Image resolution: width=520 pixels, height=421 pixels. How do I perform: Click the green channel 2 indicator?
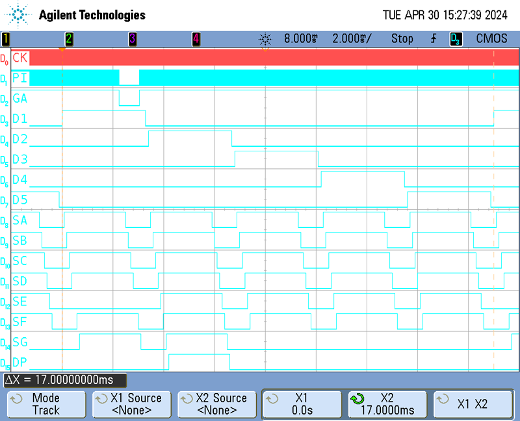69,39
